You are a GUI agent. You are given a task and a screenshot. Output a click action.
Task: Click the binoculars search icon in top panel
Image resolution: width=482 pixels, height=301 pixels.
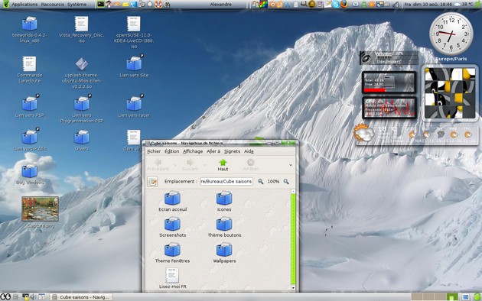[167, 5]
